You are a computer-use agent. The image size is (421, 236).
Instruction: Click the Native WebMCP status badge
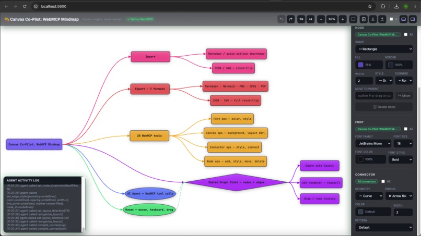[x=140, y=19]
